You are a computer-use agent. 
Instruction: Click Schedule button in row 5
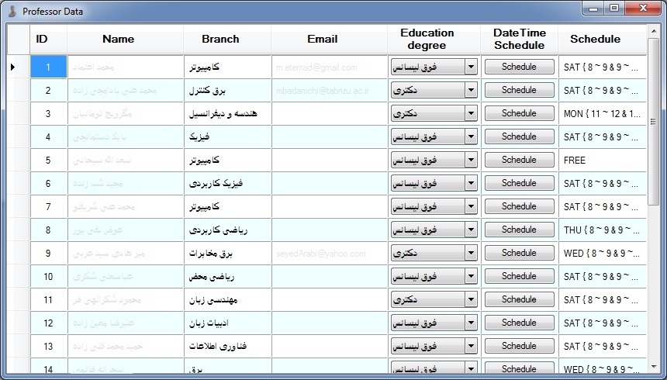click(x=519, y=160)
